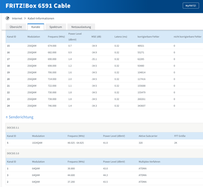This screenshot has height=187, width=203.
Task: Select the frequency 746.000 cell
Action: [52, 106]
